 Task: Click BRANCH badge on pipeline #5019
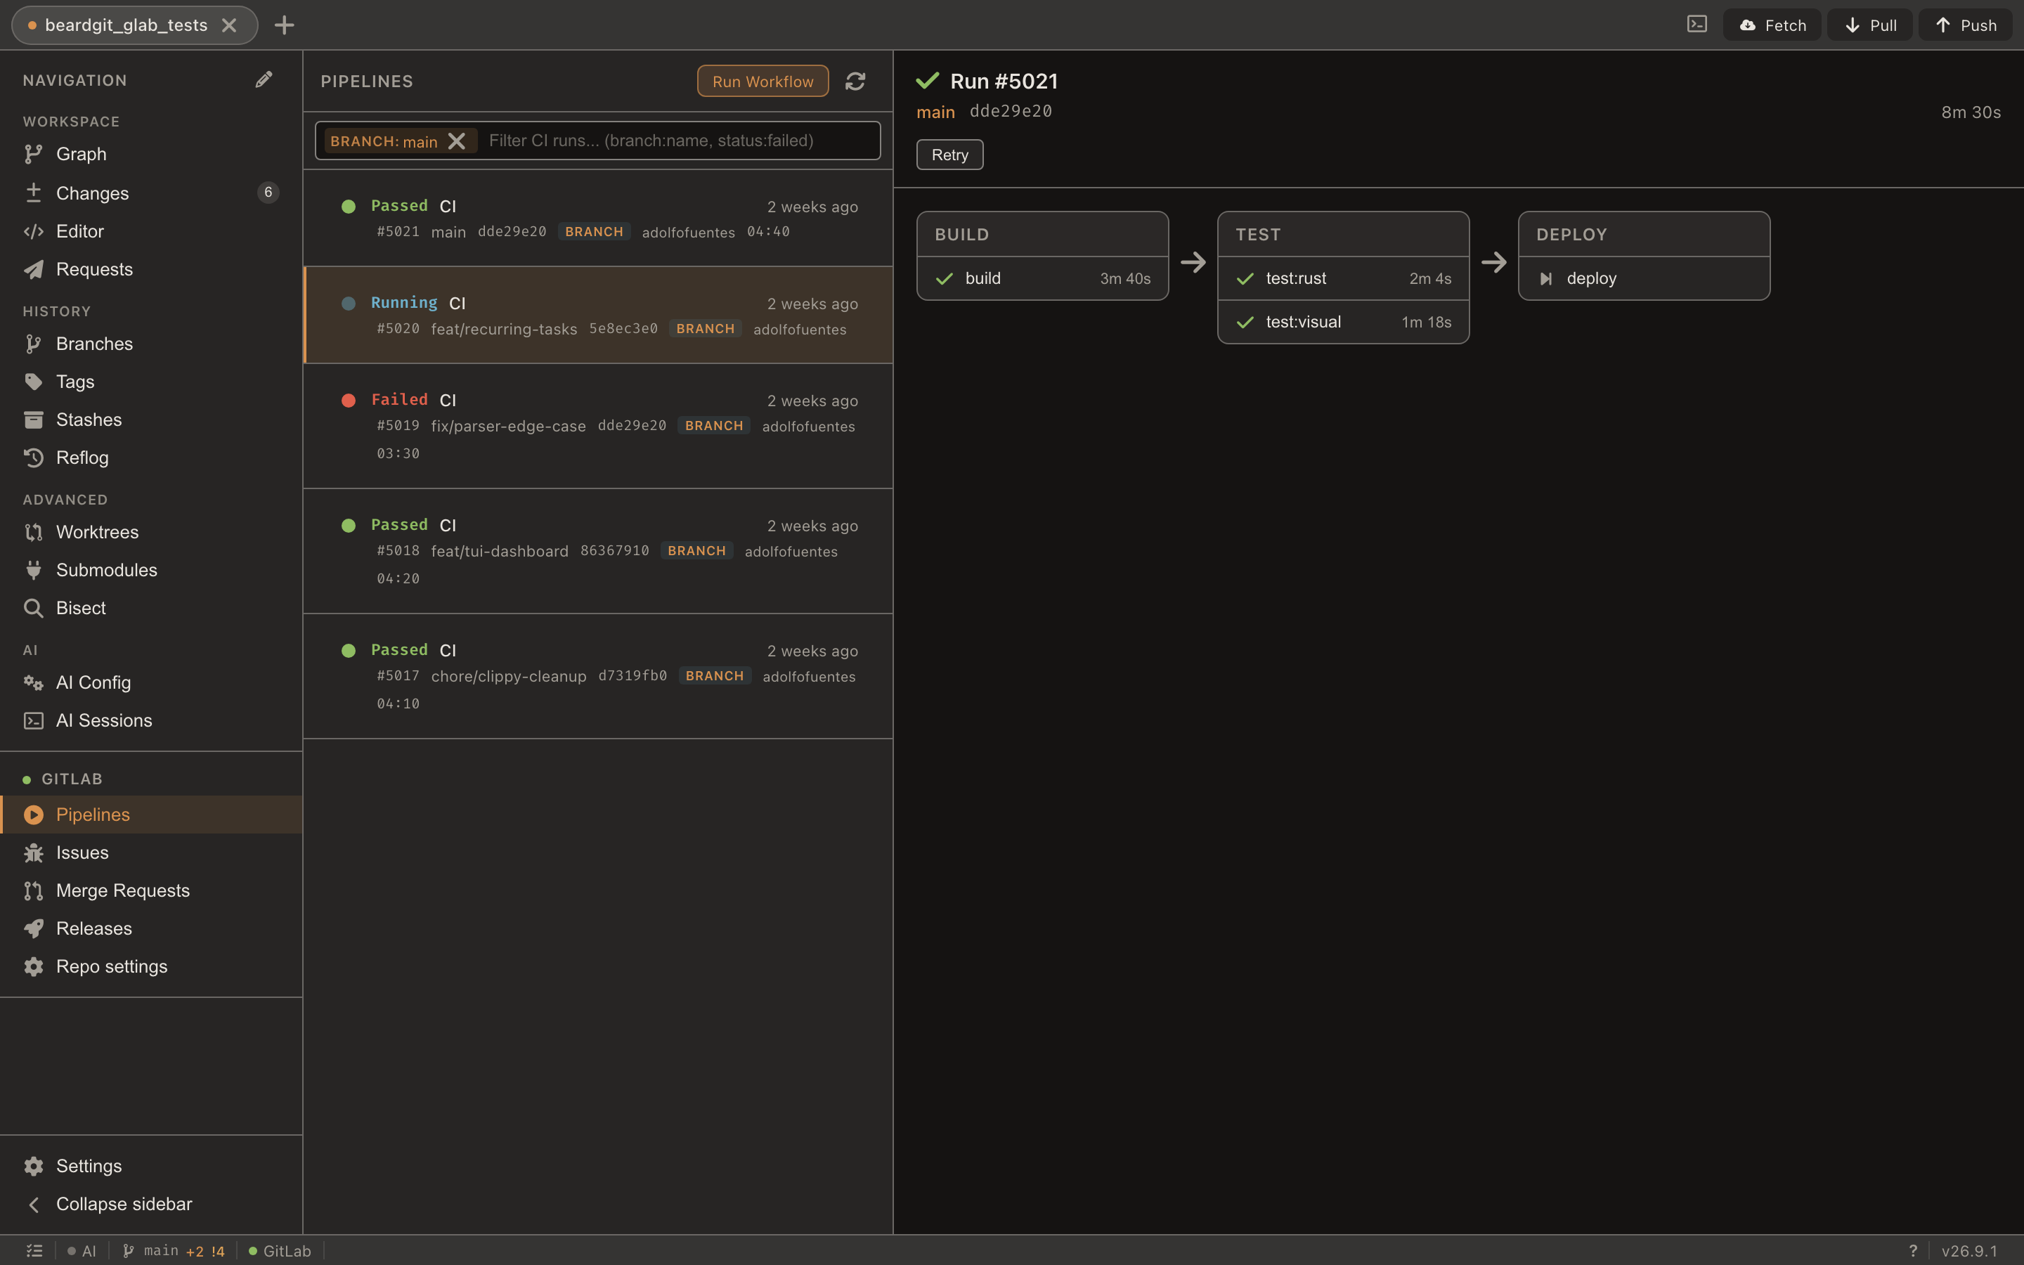click(x=713, y=425)
